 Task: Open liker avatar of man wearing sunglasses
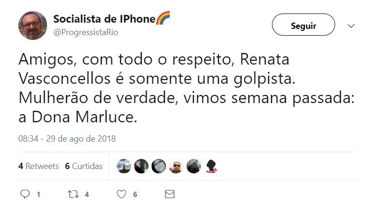point(176,166)
